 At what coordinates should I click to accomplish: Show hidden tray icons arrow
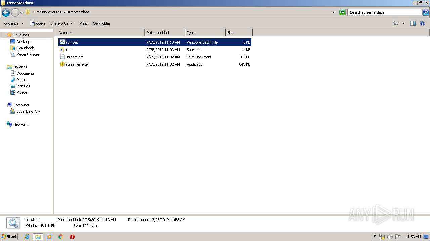point(375,237)
